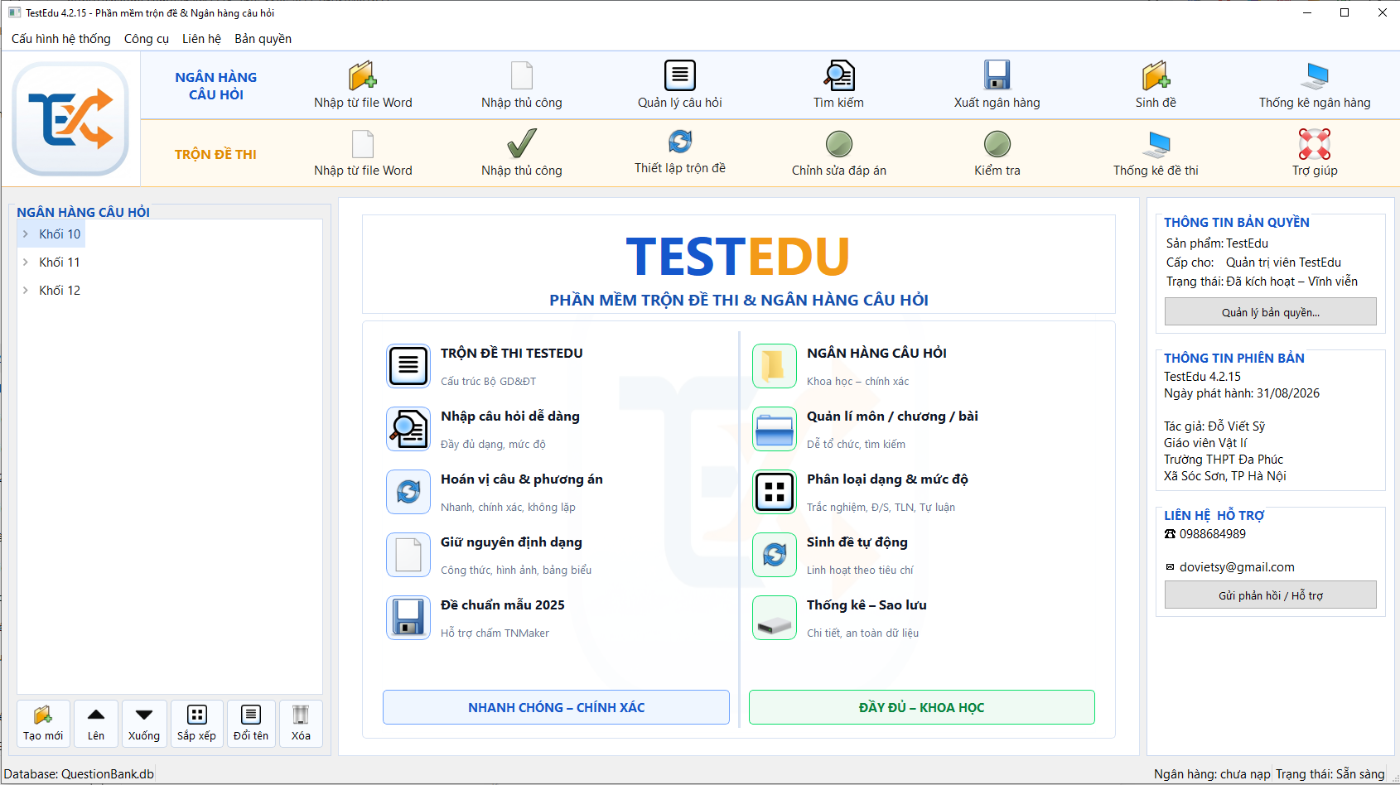Click Quản lí môn / chương / bài icon
This screenshot has width=1400, height=785.
pos(775,428)
